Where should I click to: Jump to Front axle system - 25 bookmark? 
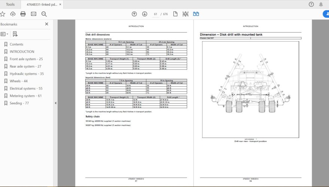click(26, 59)
